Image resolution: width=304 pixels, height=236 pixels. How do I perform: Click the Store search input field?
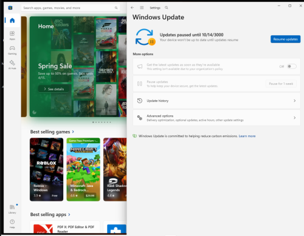pos(71,8)
